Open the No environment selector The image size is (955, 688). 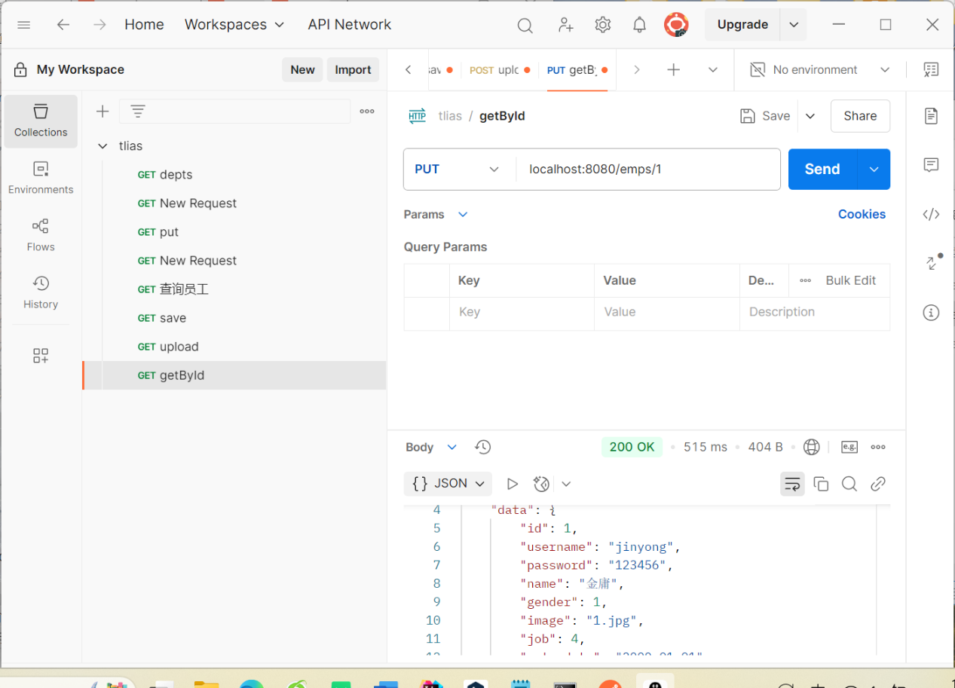point(820,69)
